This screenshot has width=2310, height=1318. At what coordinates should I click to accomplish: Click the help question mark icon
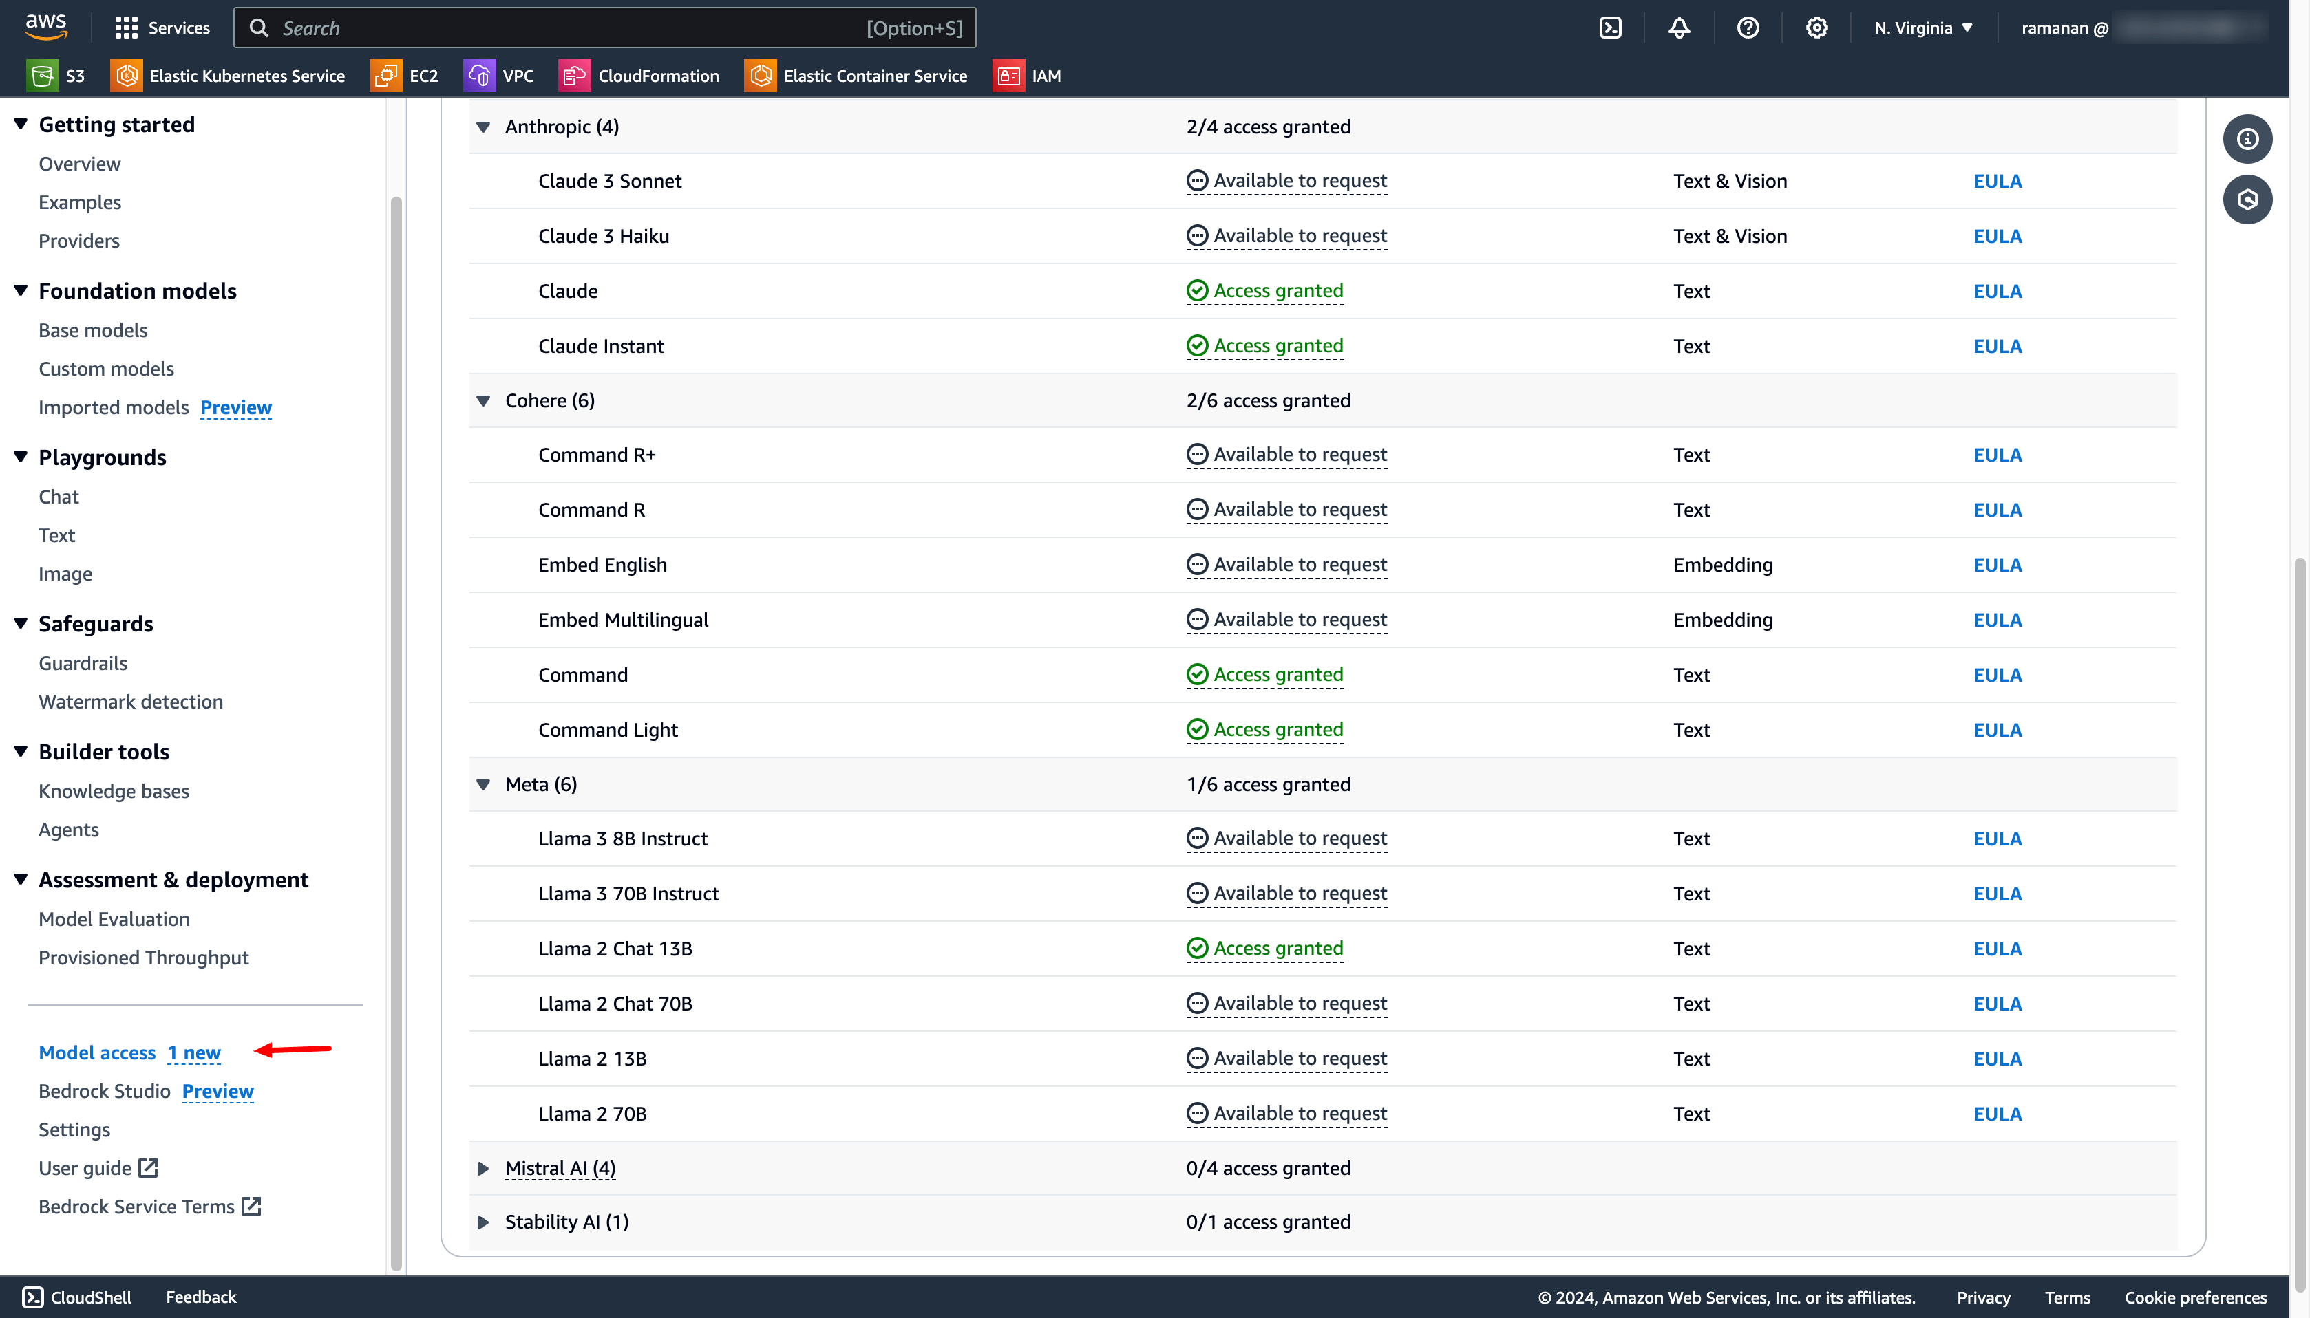pyautogui.click(x=1748, y=28)
